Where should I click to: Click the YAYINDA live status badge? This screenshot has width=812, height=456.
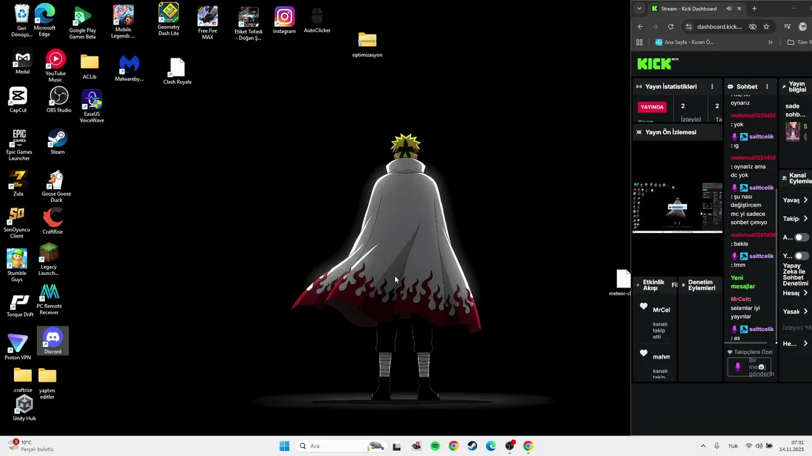click(x=652, y=107)
